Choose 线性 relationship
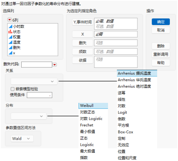The width and height of the screenshot is (178, 161). tap(137, 100)
